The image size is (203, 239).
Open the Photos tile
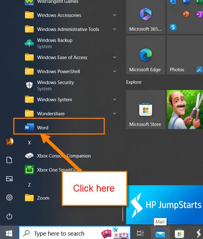point(185,55)
